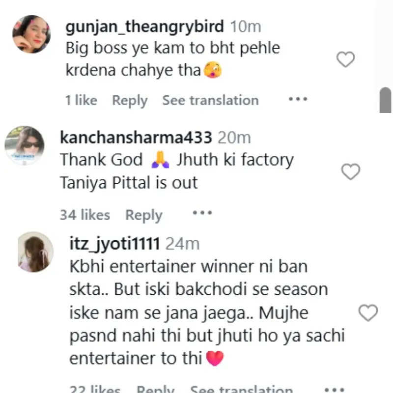Open the kanchansharma433 username link
Screen dimensions: 393x393
(x=136, y=138)
